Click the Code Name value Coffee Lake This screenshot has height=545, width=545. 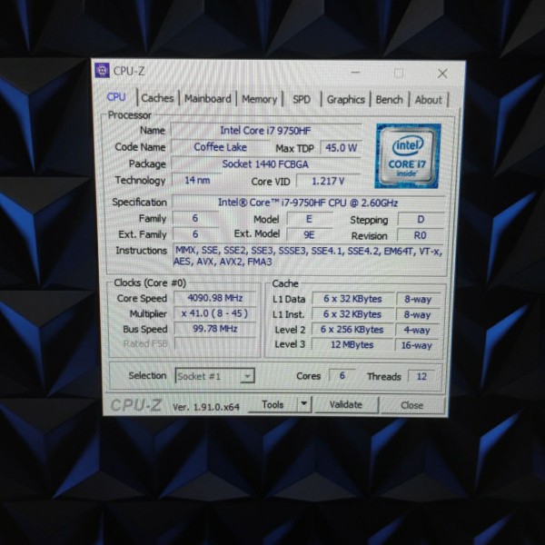221,147
